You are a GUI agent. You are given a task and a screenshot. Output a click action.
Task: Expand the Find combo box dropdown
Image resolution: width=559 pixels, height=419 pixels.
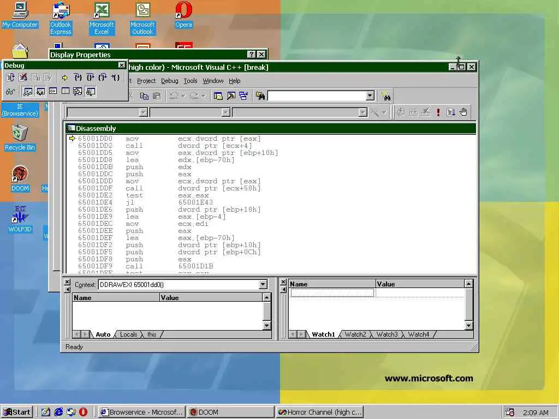click(370, 95)
